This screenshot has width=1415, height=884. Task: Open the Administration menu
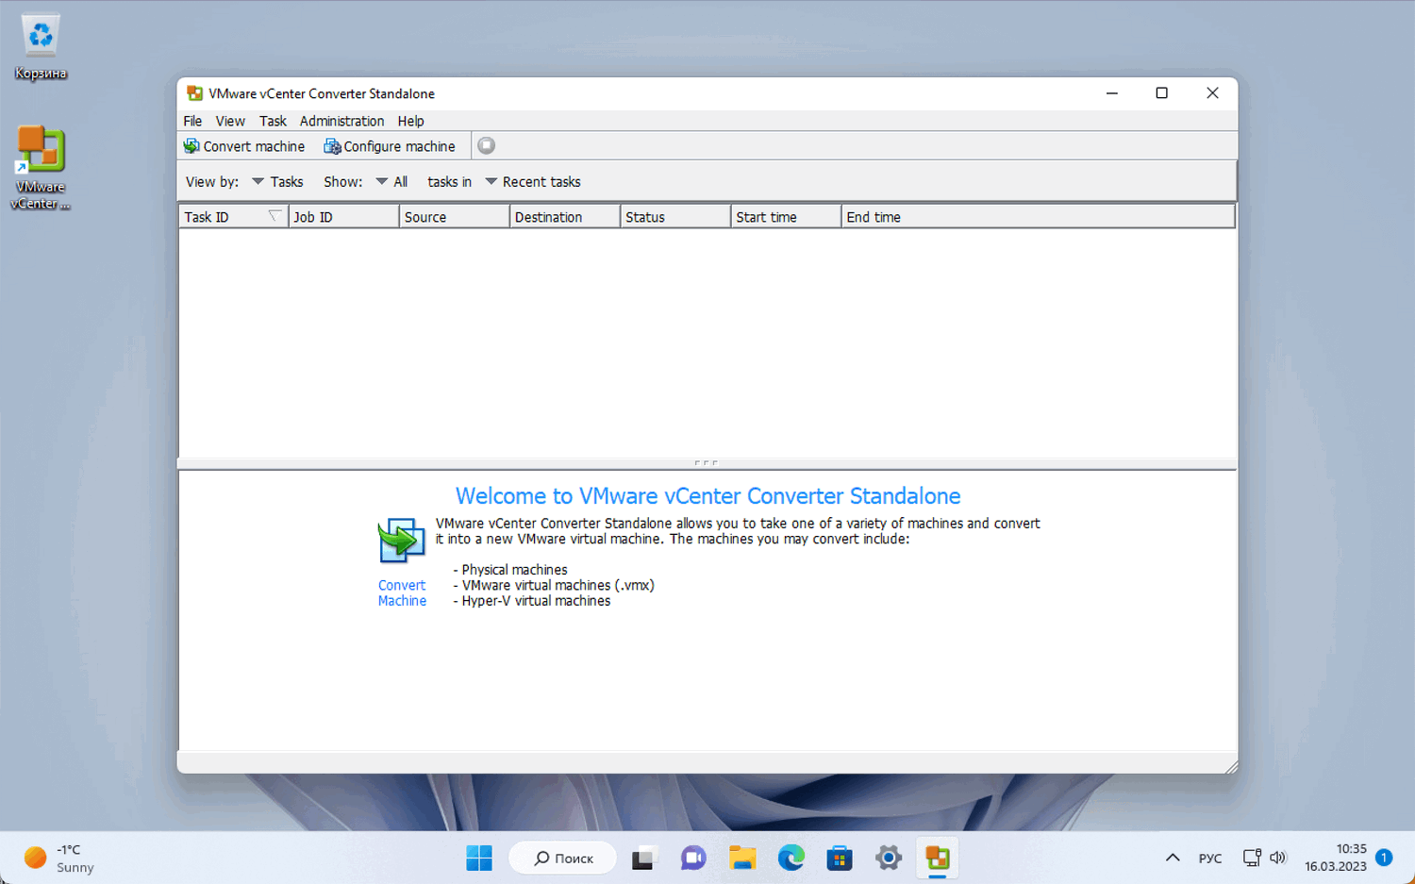click(x=341, y=121)
